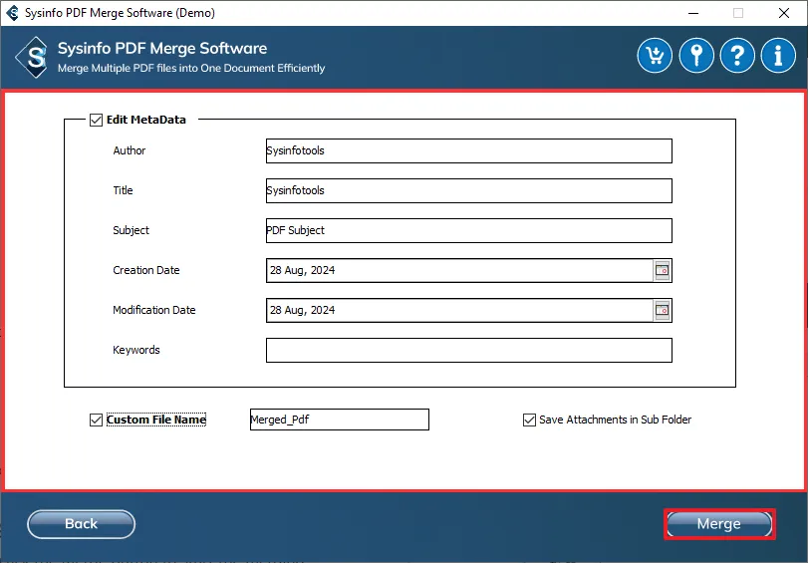Click into the Author text field
This screenshot has height=563, width=808.
click(468, 150)
